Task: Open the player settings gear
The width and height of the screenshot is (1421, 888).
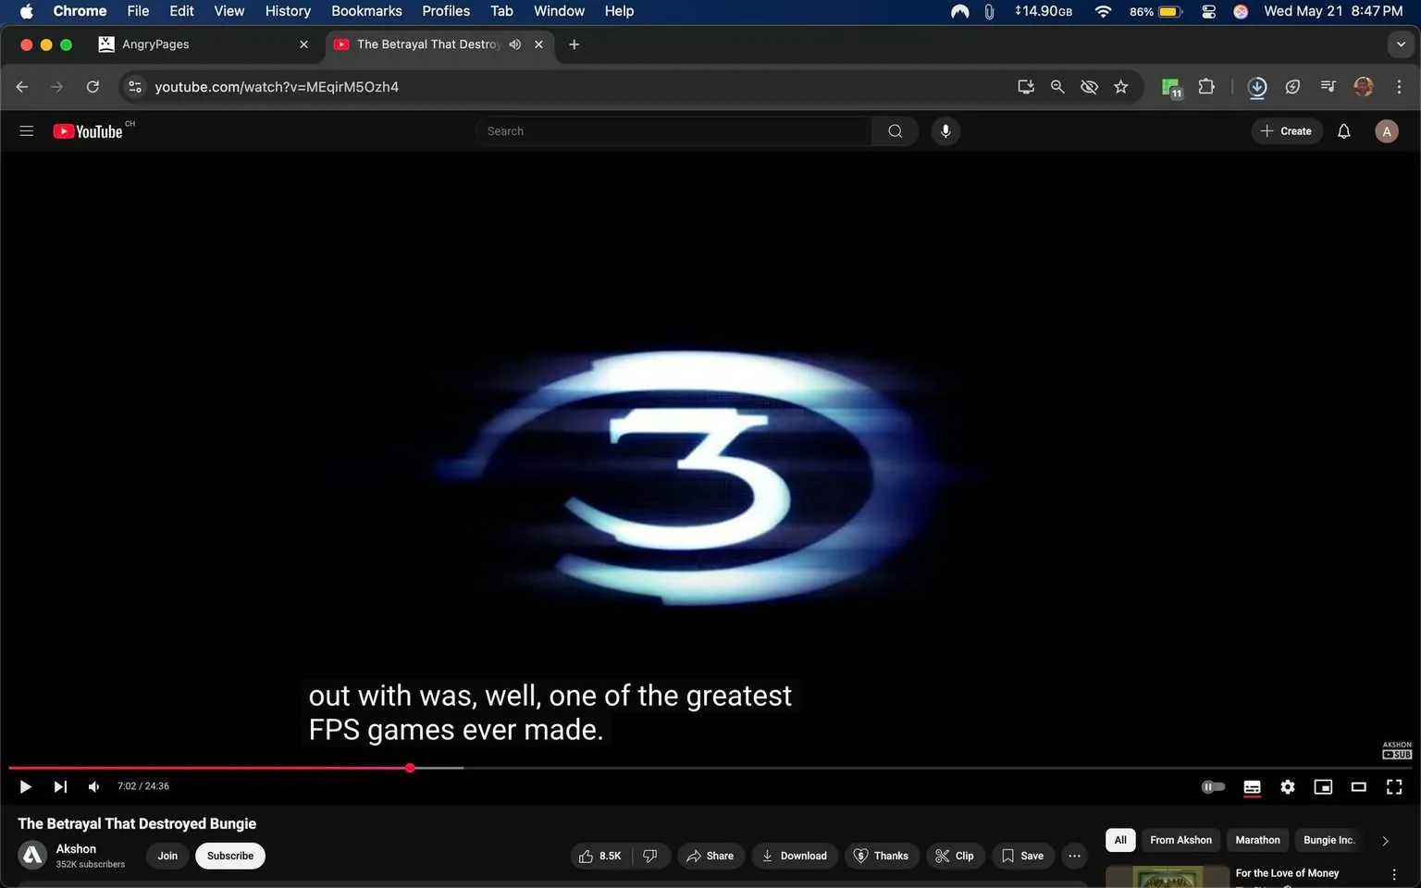Action: (x=1287, y=786)
